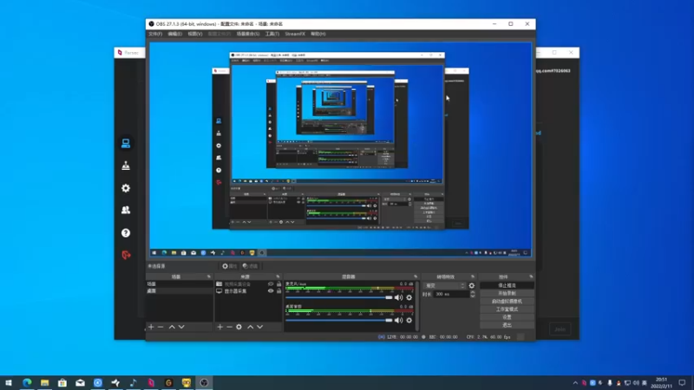This screenshot has width=694, height=390.
Task: Select the 显示器采集 source row
Action: (x=248, y=291)
